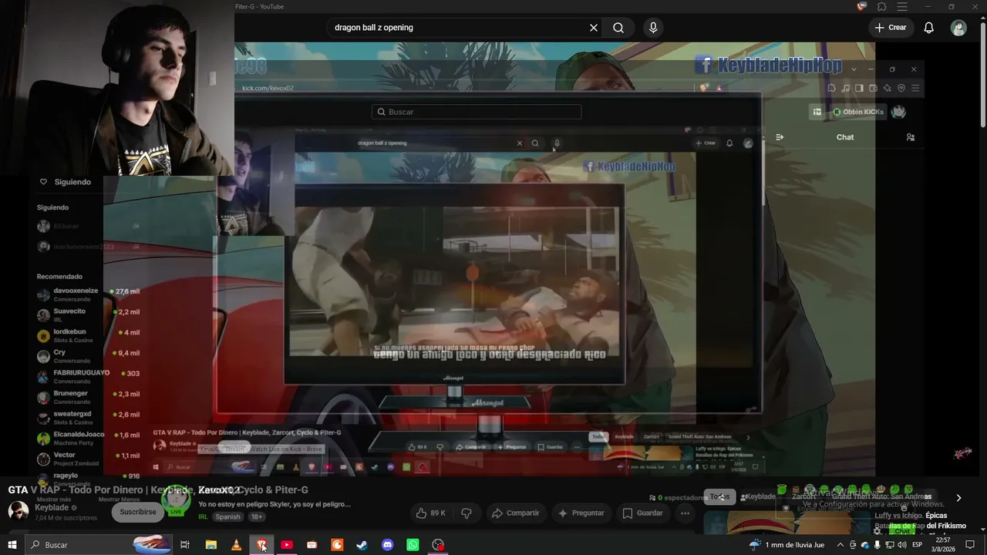Open Brunenger recommended channel
This screenshot has width=987, height=555.
[89, 397]
